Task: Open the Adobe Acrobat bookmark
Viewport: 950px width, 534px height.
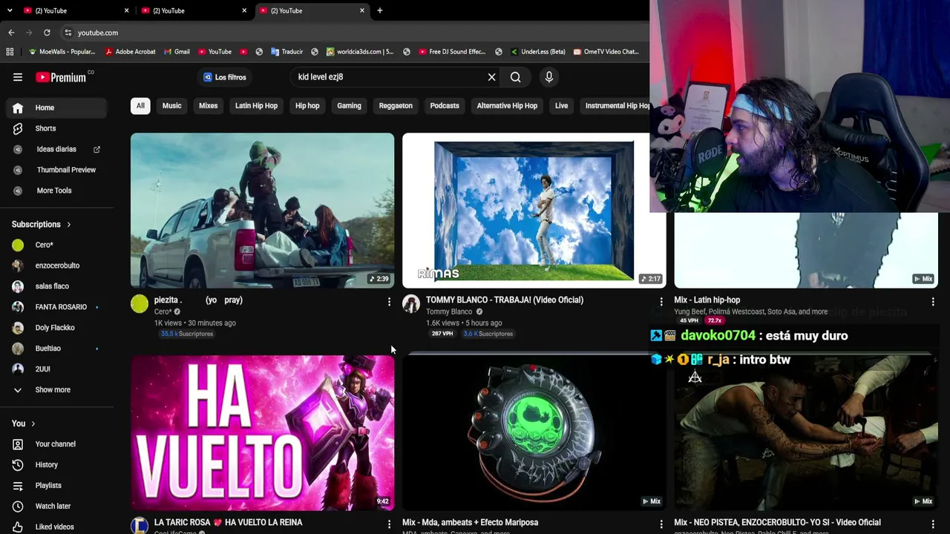Action: click(131, 52)
